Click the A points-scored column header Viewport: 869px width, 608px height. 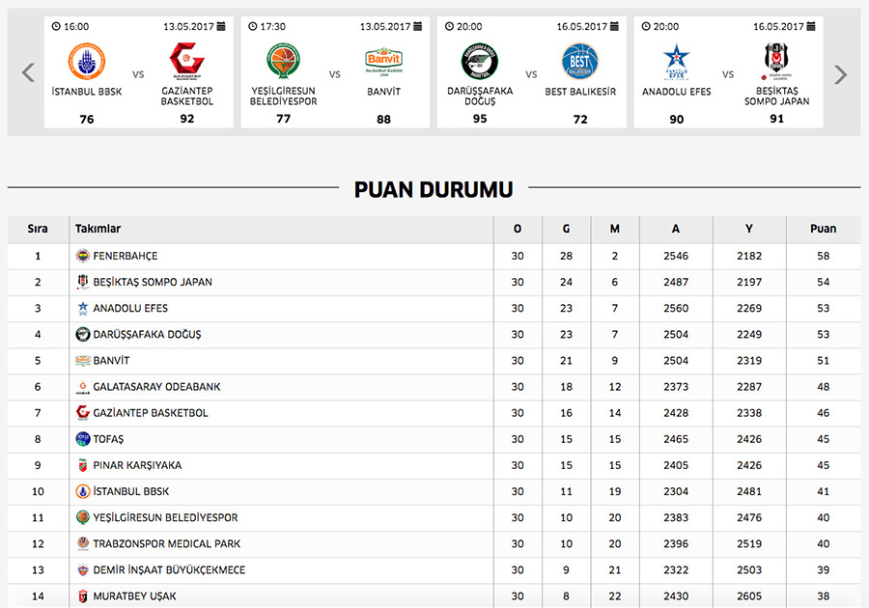click(x=676, y=229)
